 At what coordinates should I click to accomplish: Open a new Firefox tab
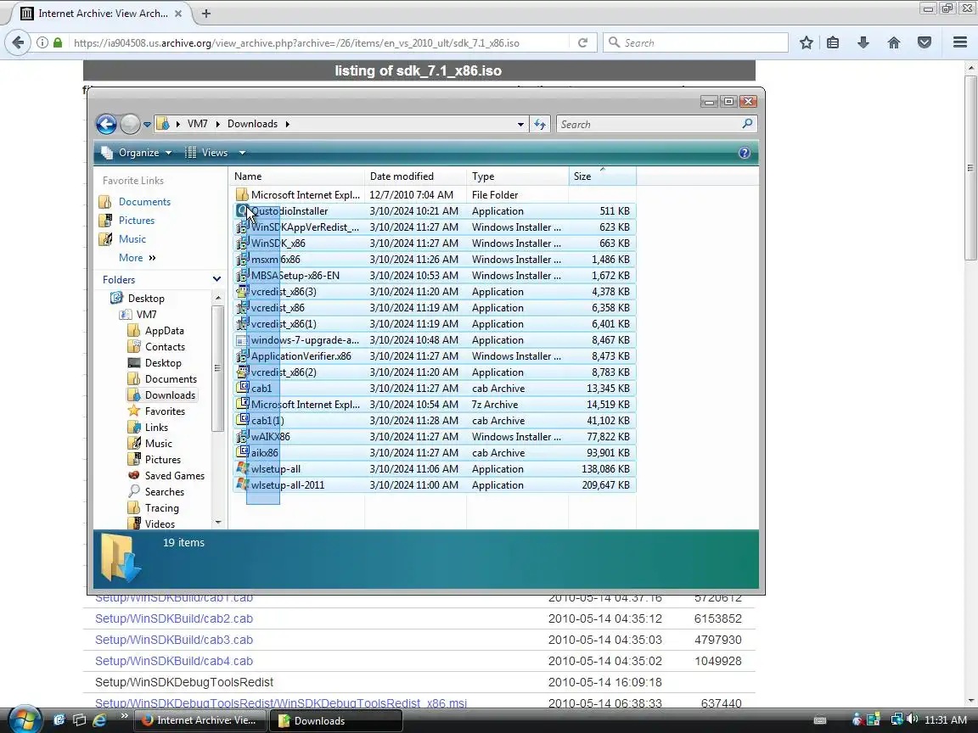[x=205, y=13]
